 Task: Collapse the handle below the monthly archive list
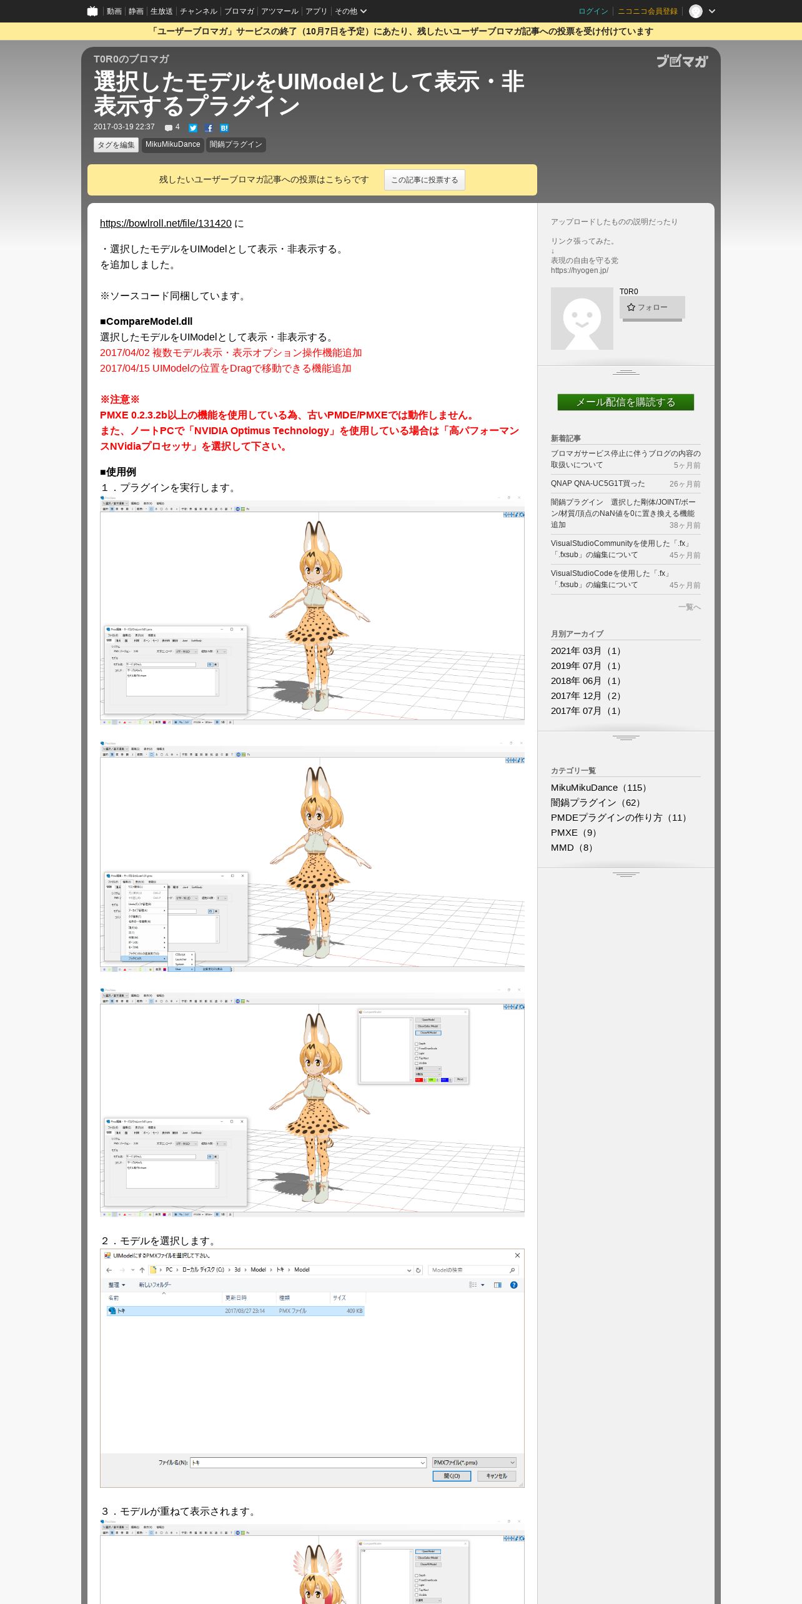tap(626, 738)
